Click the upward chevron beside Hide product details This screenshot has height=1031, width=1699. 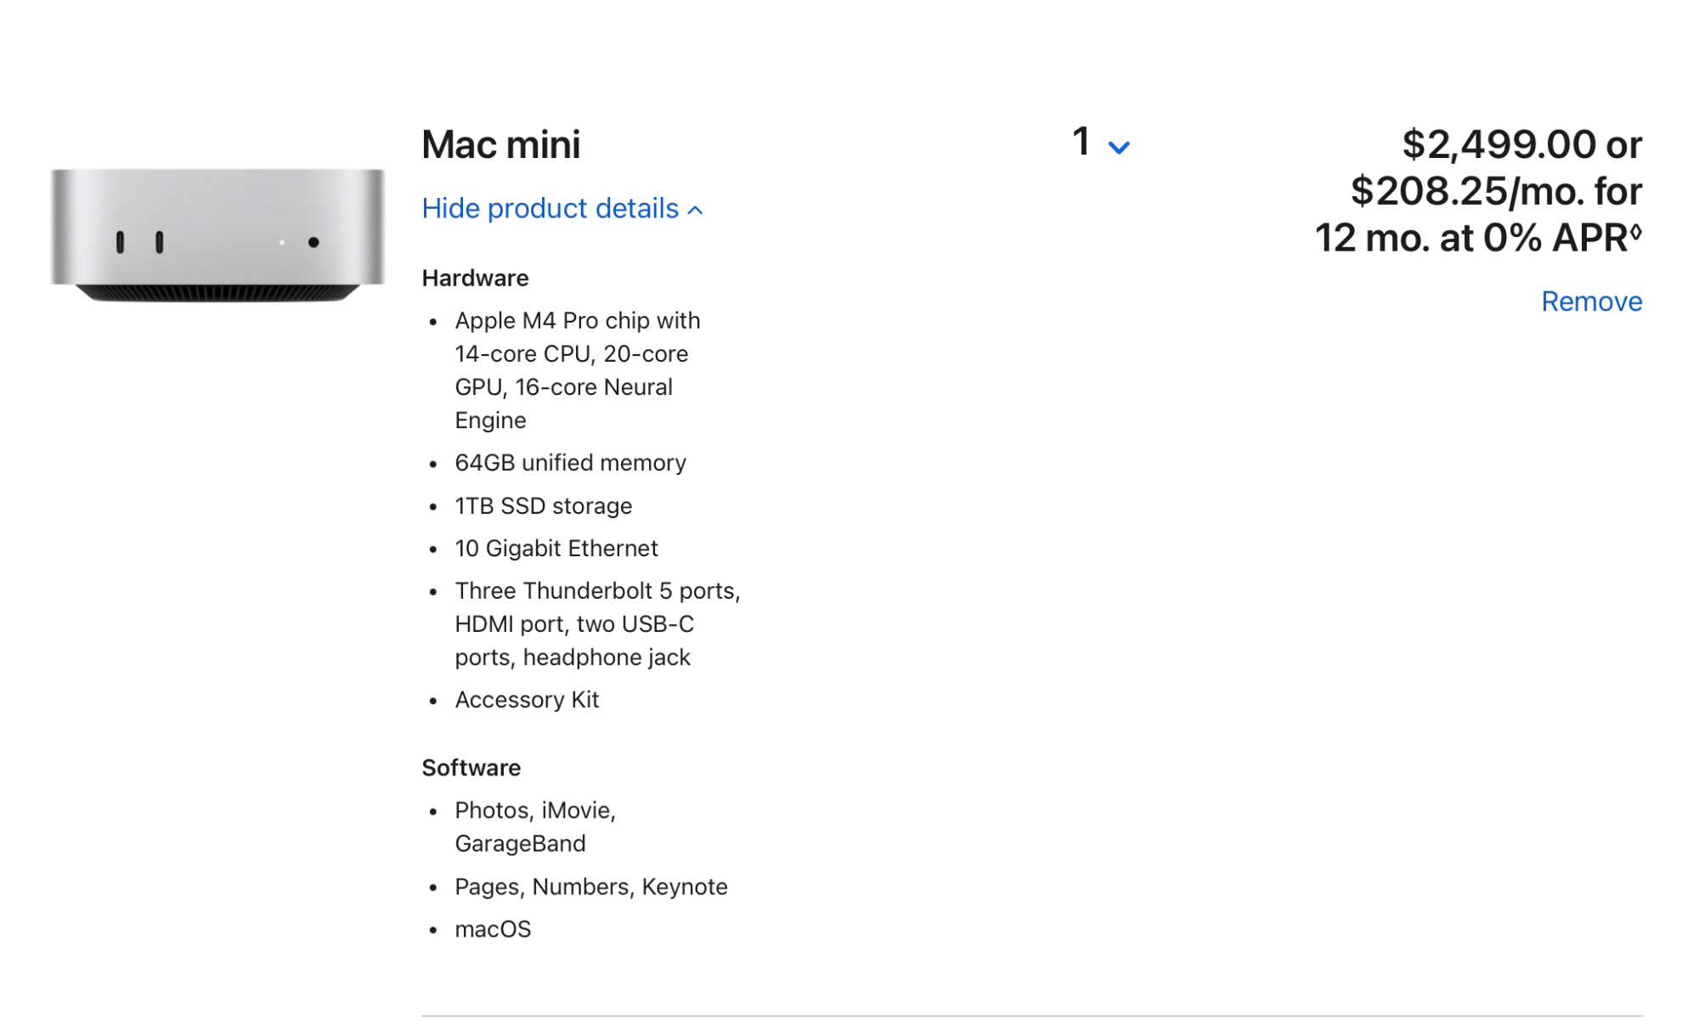click(696, 210)
